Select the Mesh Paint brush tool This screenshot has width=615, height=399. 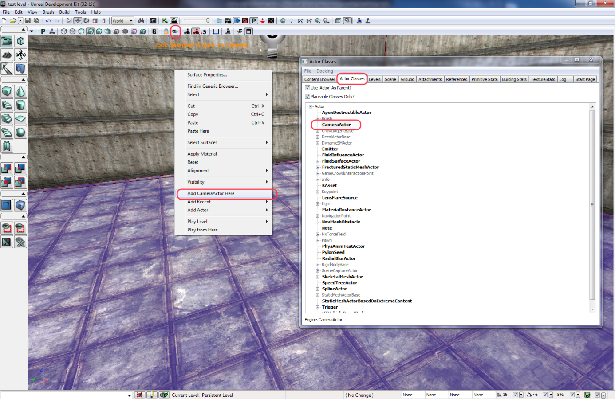tap(7, 69)
